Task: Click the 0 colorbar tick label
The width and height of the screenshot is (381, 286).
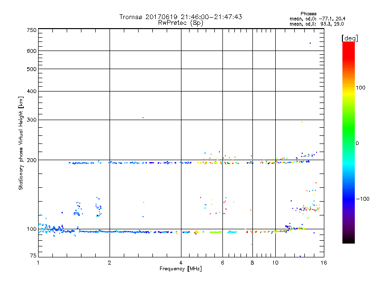Action: click(x=357, y=143)
